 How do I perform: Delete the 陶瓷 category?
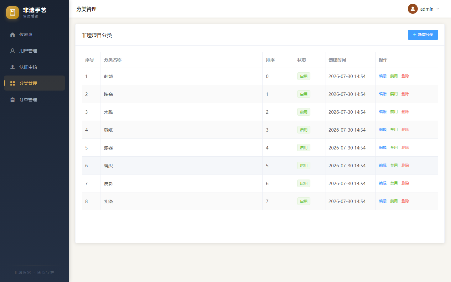pyautogui.click(x=405, y=94)
